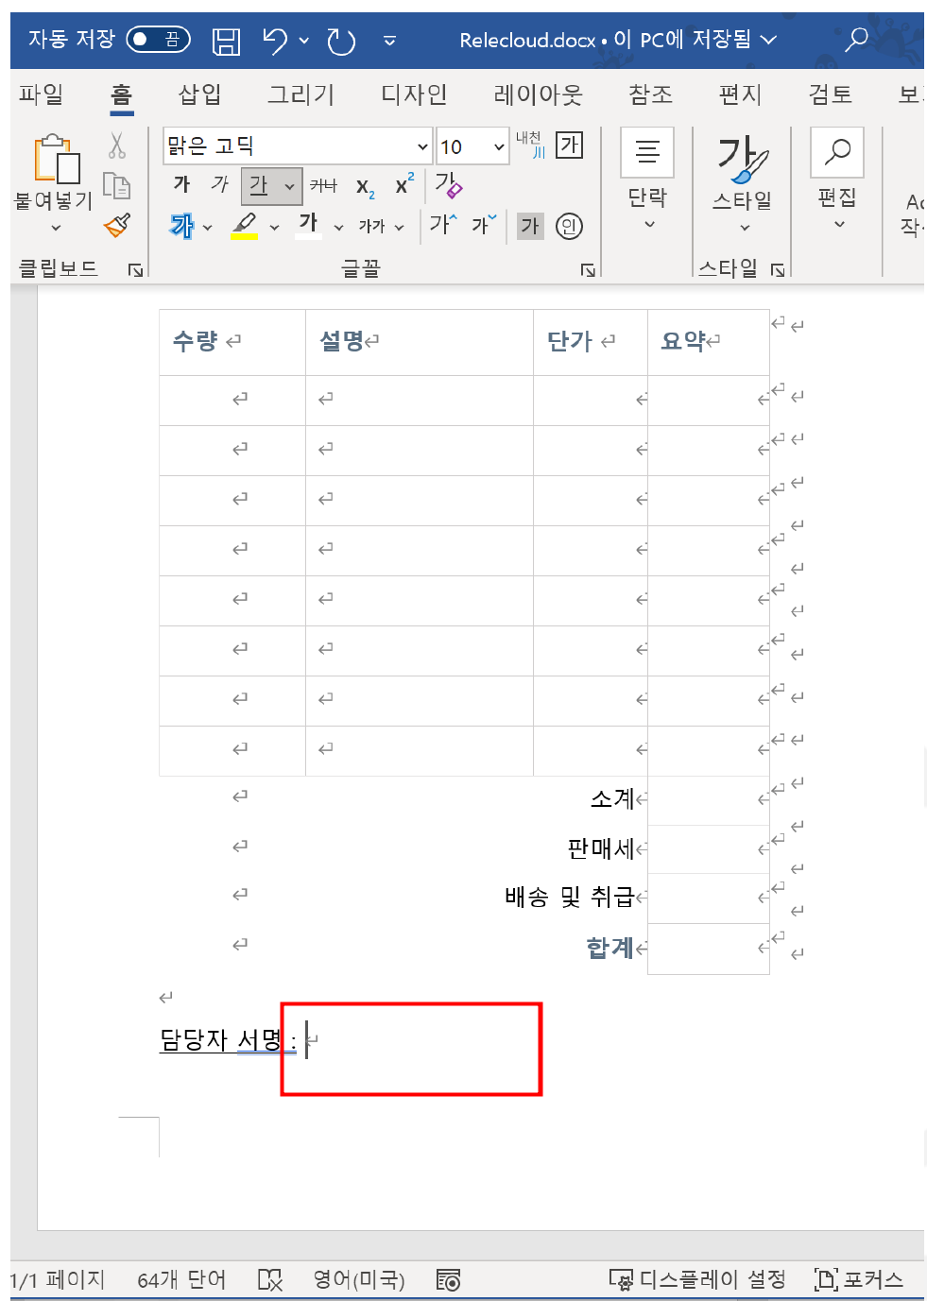
Task: Clear all formatting with the eraser icon
Action: tap(448, 186)
